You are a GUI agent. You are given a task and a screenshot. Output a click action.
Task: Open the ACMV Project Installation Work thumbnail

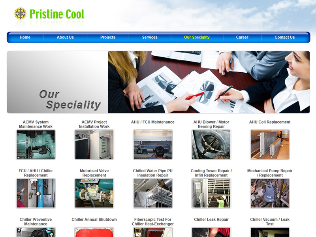[x=94, y=145]
